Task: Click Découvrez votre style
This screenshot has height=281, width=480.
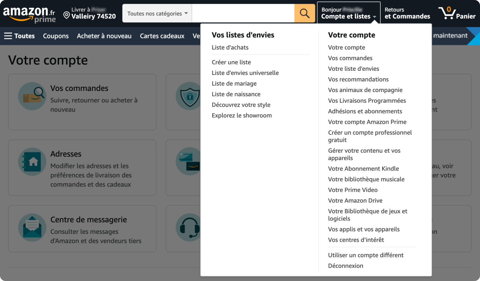Action: click(x=241, y=105)
